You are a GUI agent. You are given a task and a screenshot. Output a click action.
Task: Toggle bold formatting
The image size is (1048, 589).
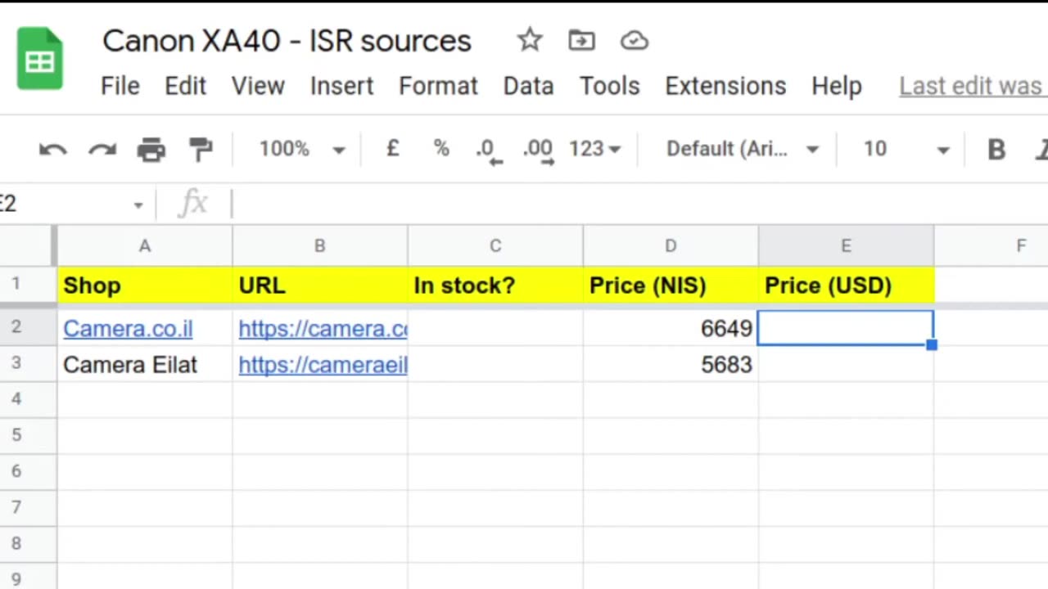(996, 149)
